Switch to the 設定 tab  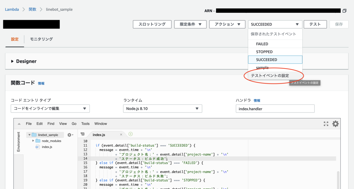pyautogui.click(x=15, y=39)
